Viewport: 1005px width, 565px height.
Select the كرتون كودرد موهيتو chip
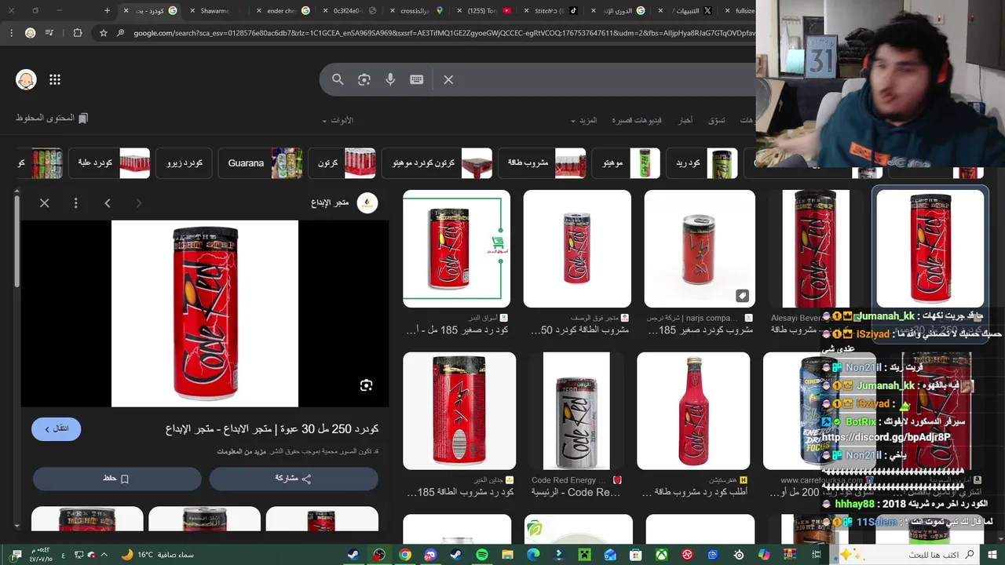(438, 163)
